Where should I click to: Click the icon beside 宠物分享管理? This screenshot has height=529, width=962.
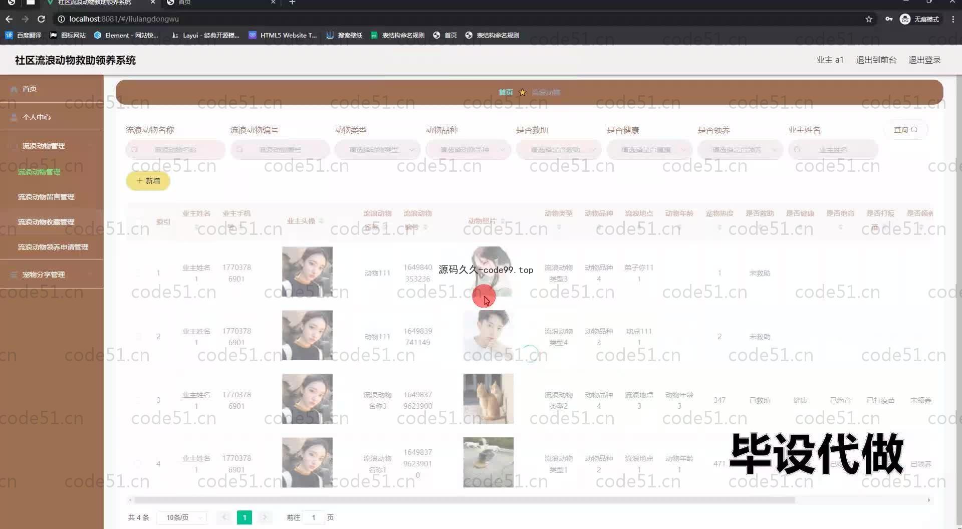click(x=14, y=275)
